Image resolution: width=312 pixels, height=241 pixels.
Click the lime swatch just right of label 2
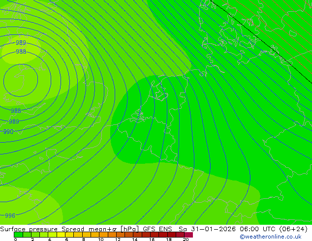[x=35, y=235]
